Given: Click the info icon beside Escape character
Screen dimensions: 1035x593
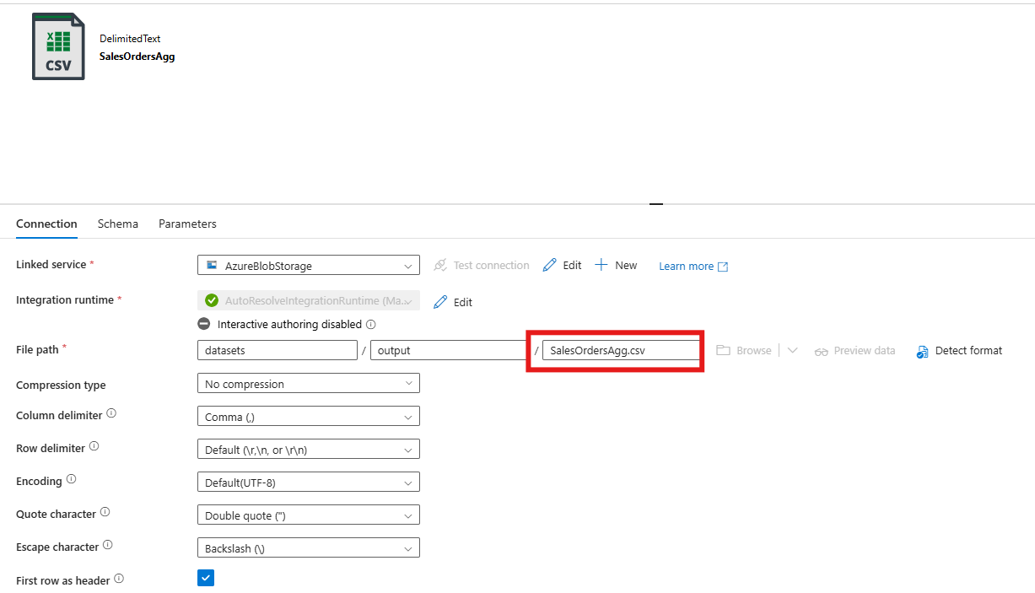Looking at the screenshot, I should (x=107, y=545).
